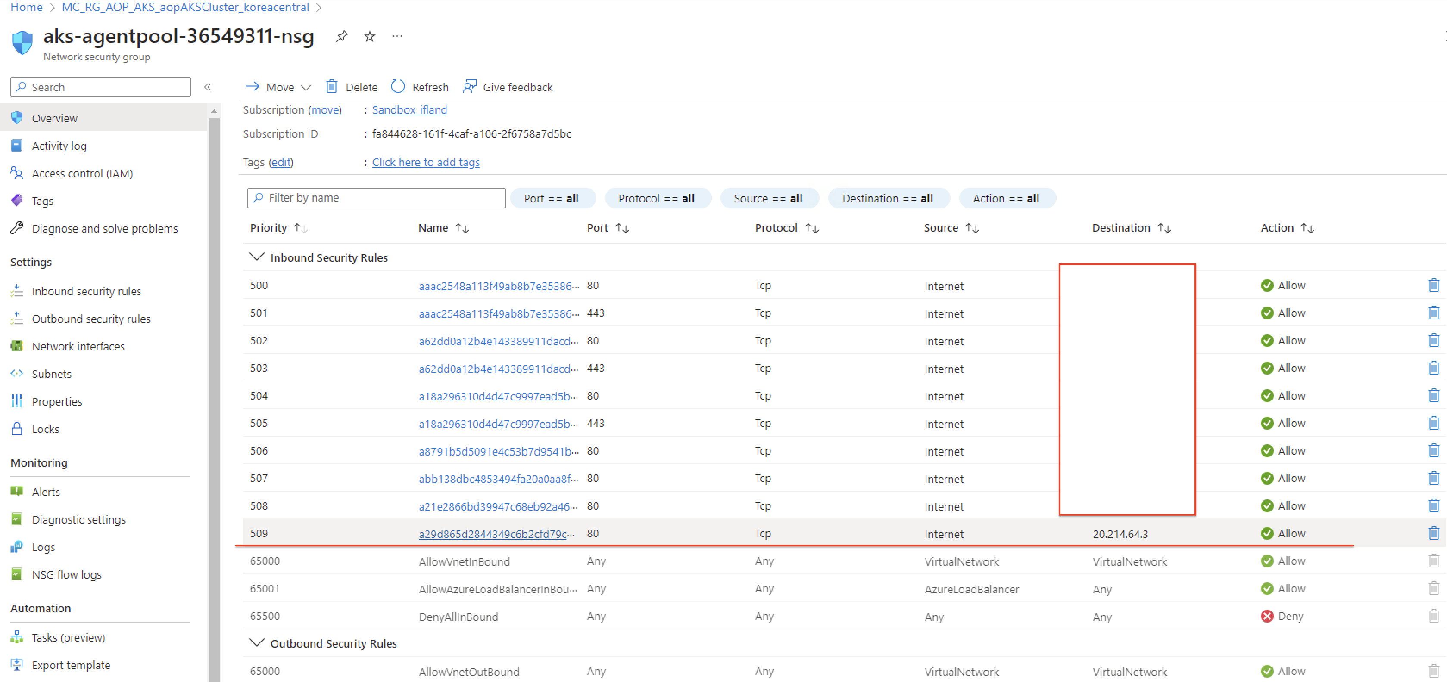The width and height of the screenshot is (1447, 682).
Task: Delete inbound rule with priority 505
Action: 1434,423
